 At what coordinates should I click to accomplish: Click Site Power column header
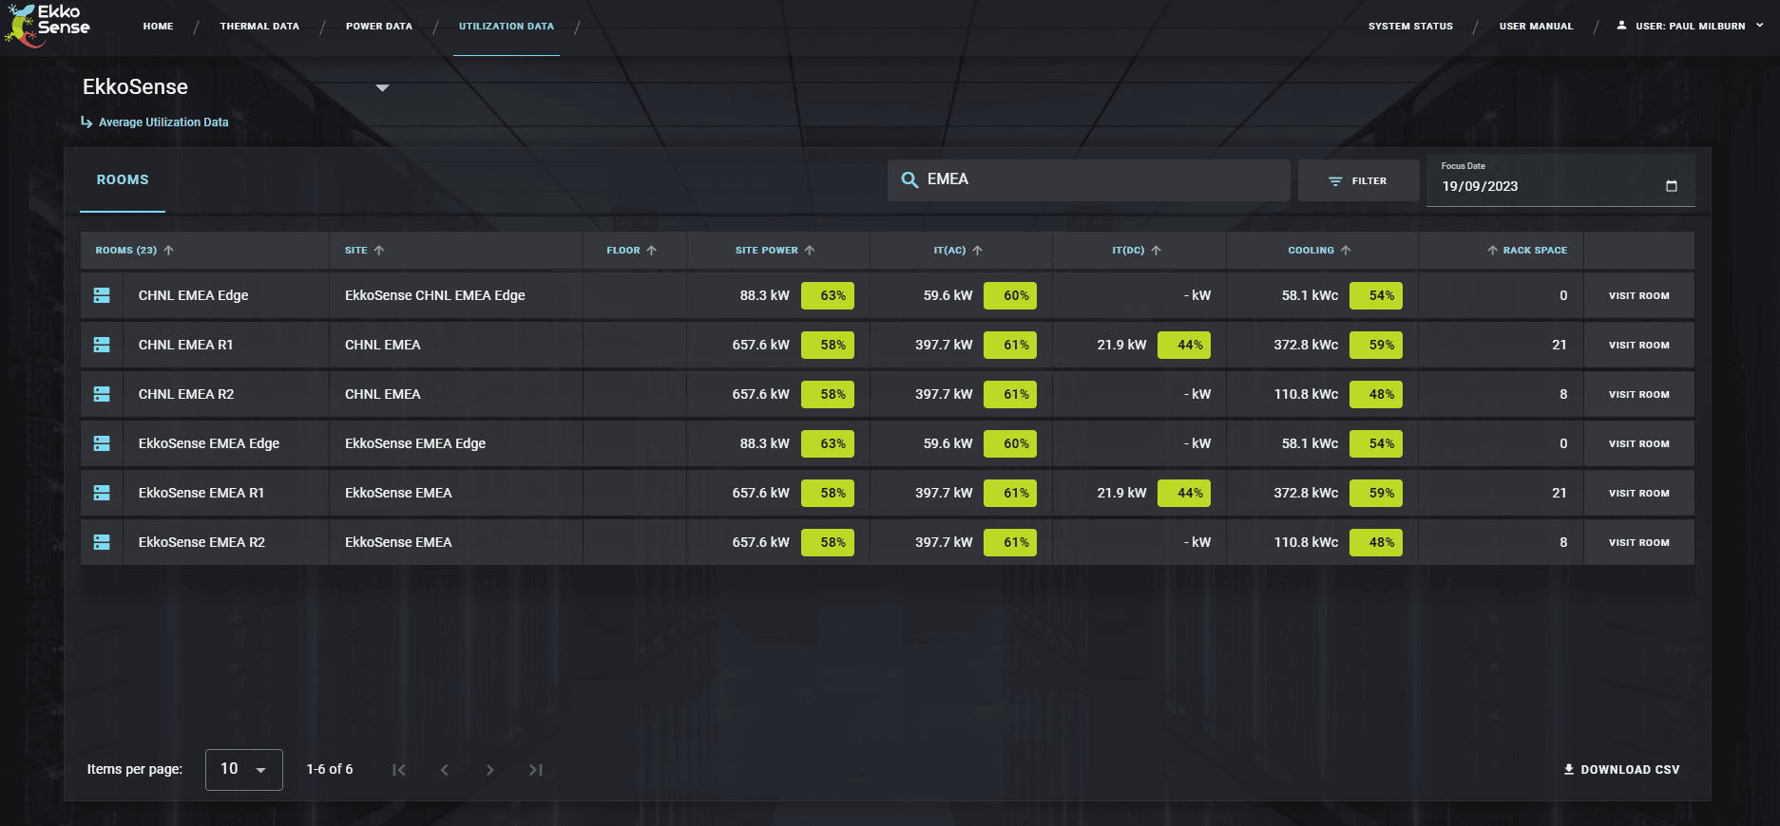(x=766, y=251)
